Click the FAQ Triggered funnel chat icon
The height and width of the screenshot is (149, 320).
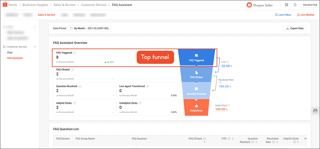click(196, 56)
